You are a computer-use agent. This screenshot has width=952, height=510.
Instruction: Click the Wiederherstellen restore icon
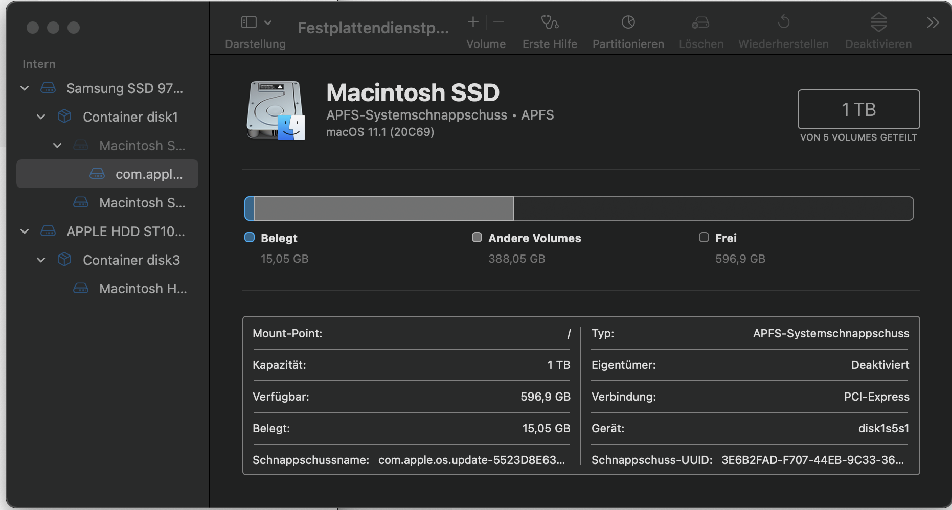tap(783, 22)
